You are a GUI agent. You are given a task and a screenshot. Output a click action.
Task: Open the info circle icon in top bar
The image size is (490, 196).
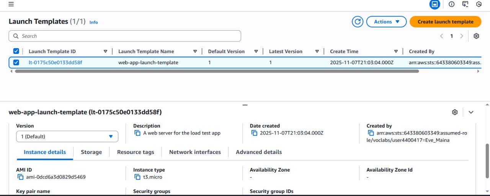coord(452,4)
